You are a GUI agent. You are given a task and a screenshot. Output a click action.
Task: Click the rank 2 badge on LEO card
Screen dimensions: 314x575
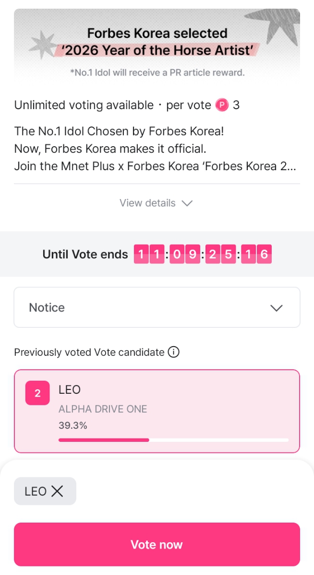(37, 393)
